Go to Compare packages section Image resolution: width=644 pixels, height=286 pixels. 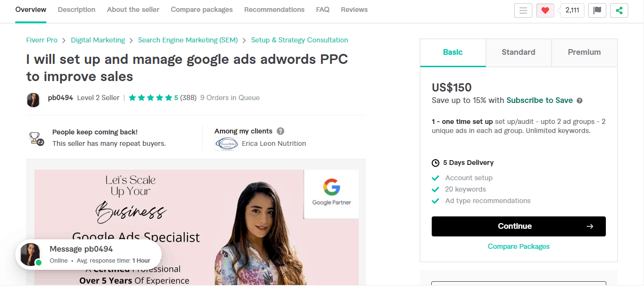point(202,10)
